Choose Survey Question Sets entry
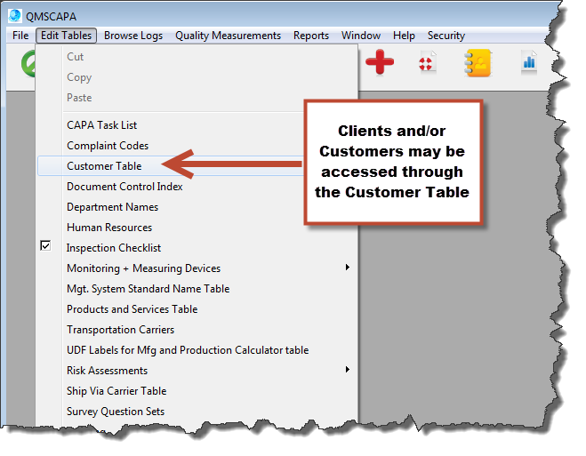The image size is (586, 456). coord(116,412)
